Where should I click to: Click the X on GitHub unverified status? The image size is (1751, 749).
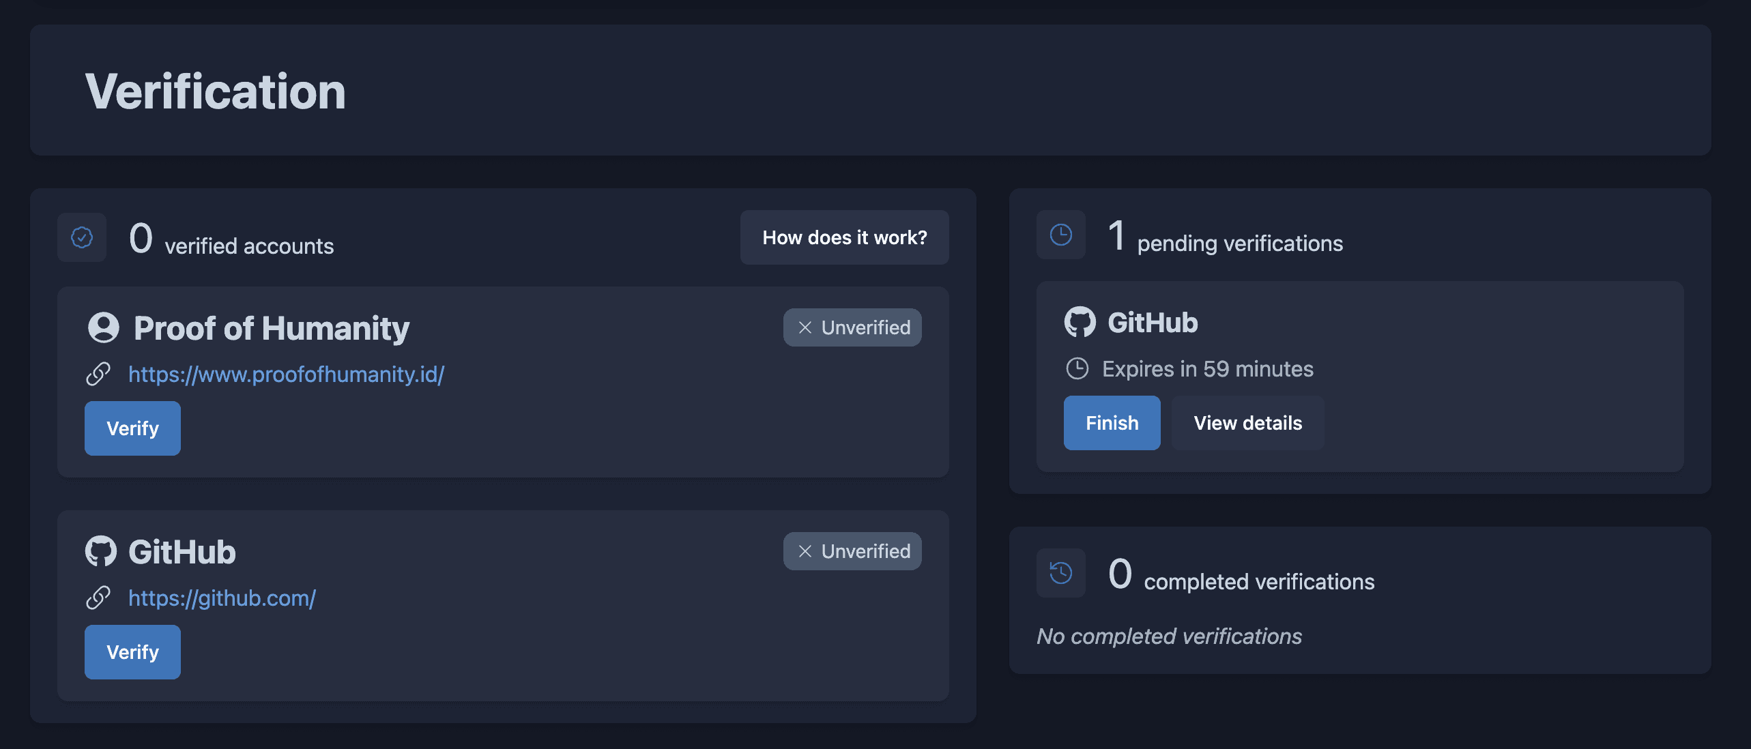click(803, 550)
